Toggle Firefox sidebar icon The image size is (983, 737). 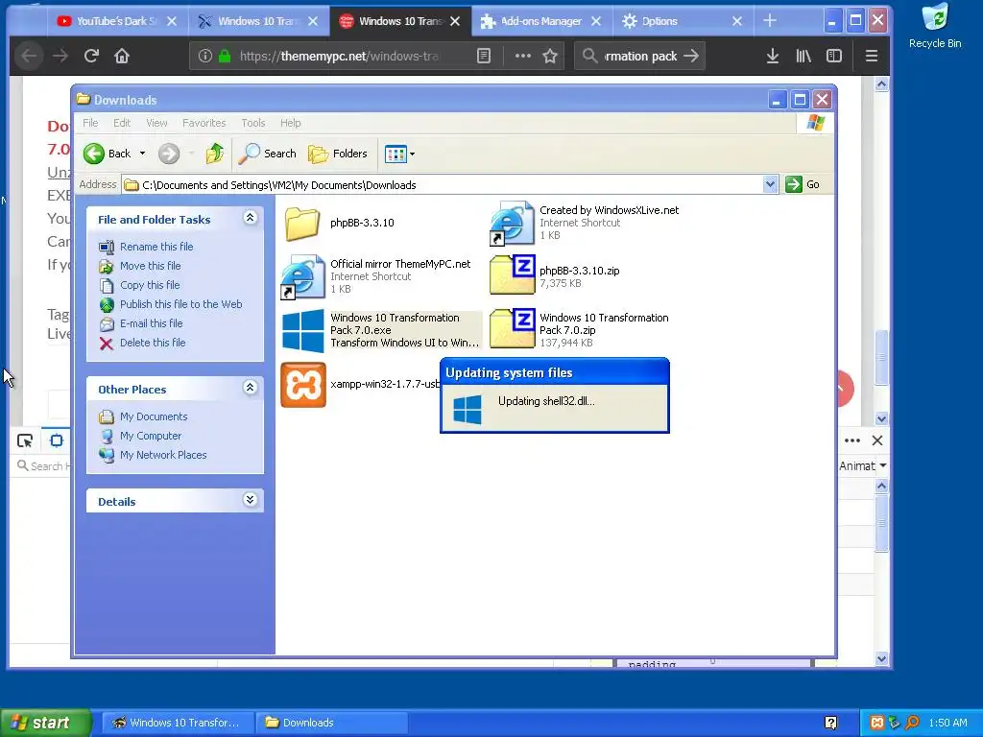[x=834, y=56]
